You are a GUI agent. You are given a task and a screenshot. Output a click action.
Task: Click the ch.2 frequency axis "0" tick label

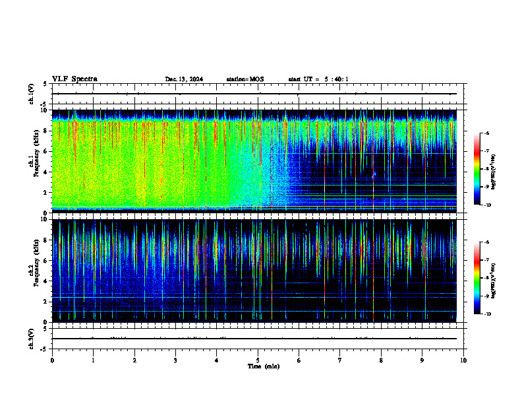(47, 322)
